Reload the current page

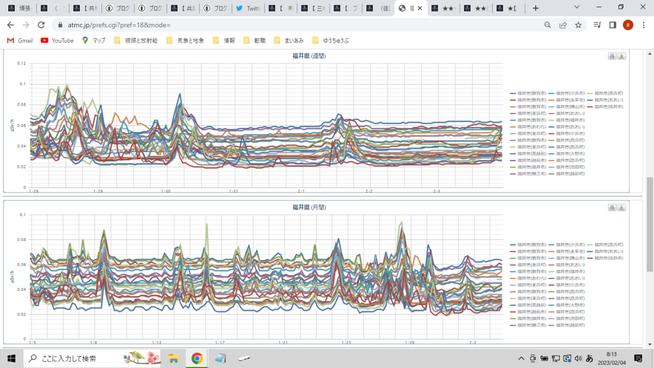coord(41,25)
